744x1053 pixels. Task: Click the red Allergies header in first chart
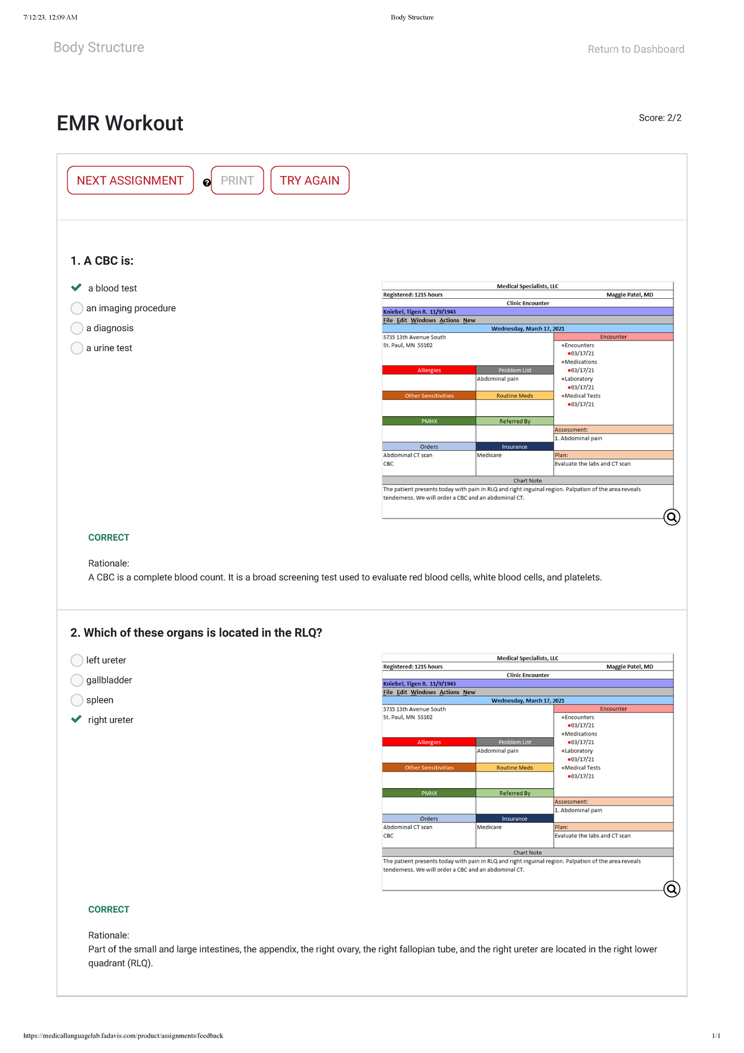[x=429, y=370]
